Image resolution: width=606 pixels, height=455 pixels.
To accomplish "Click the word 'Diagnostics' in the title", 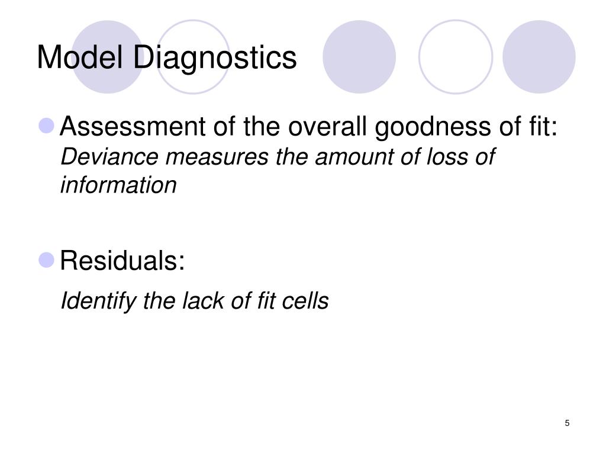I will [x=215, y=58].
